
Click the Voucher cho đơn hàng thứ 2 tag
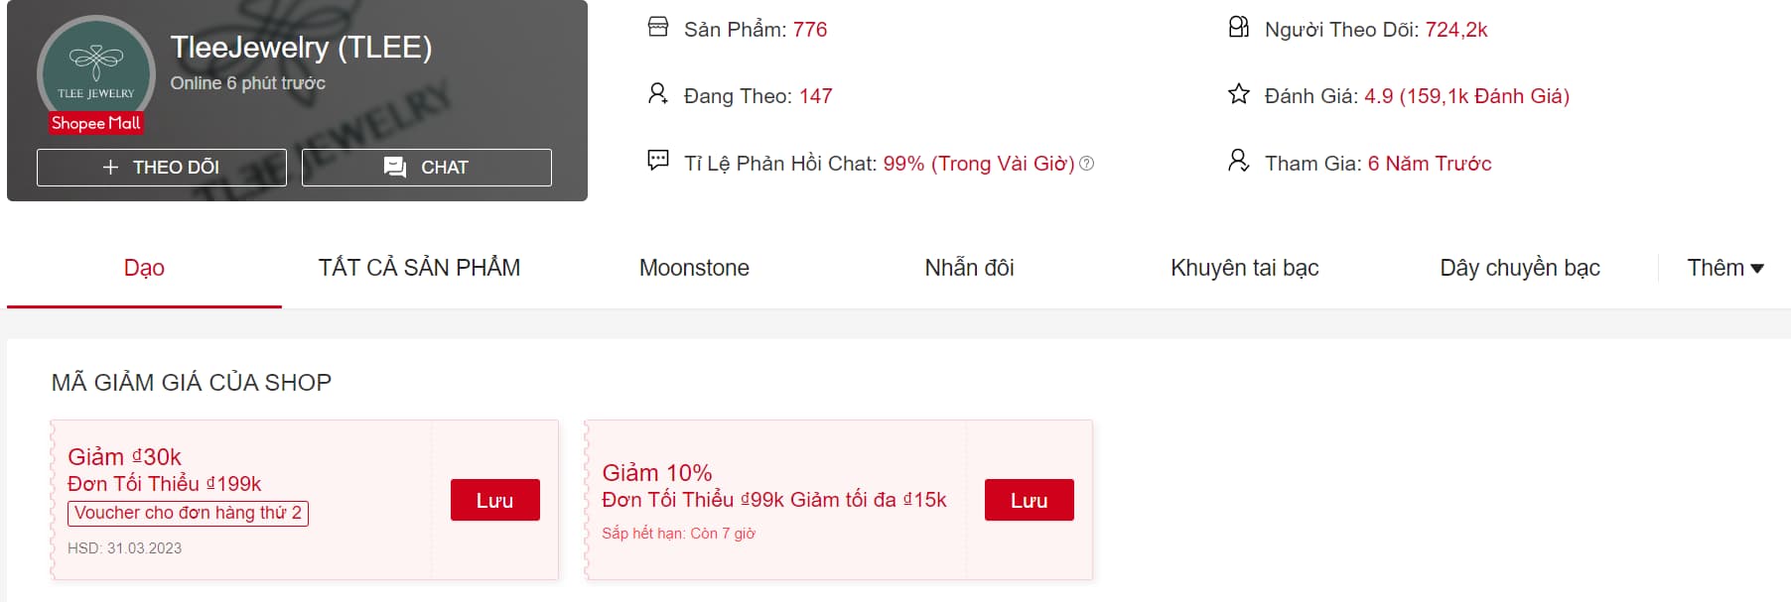[x=188, y=513]
